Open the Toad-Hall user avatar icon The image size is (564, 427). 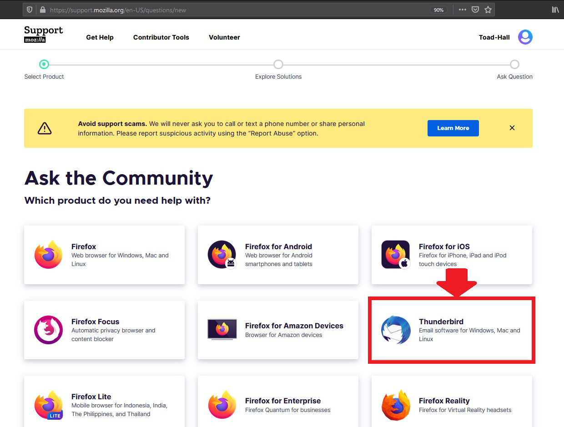pos(525,37)
